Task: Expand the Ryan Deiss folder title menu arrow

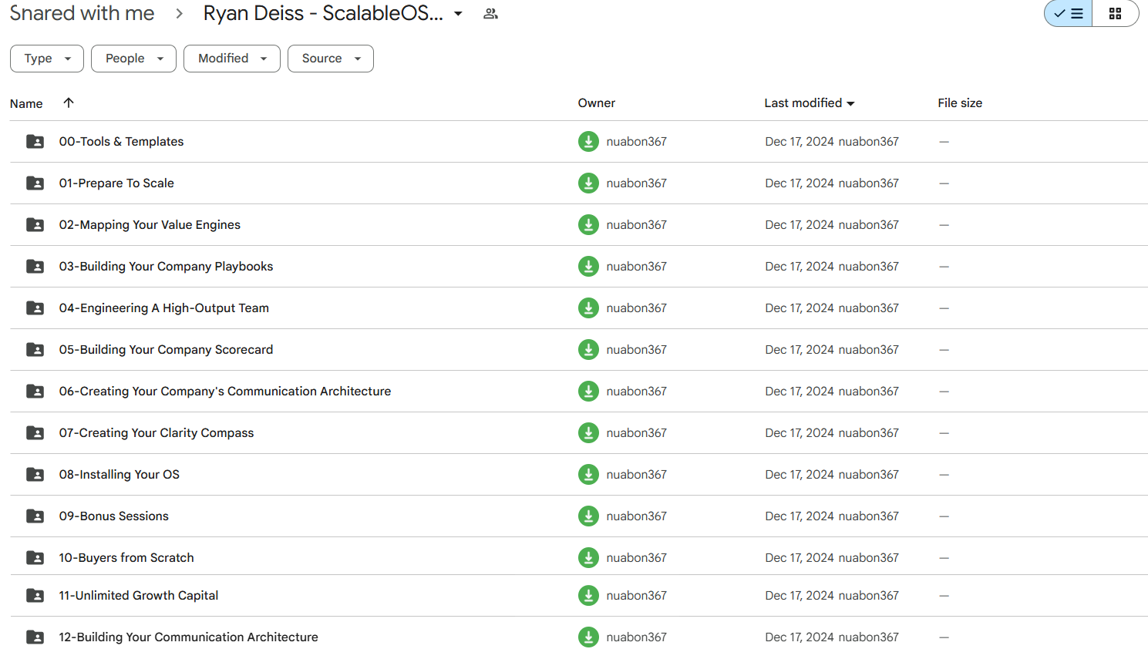Action: pos(458,14)
